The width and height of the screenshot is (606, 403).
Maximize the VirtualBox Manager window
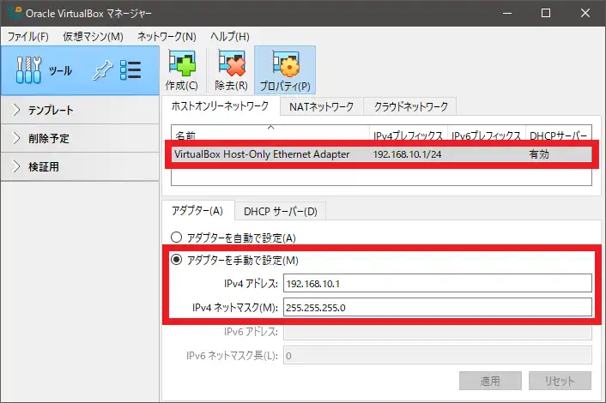pyautogui.click(x=546, y=13)
